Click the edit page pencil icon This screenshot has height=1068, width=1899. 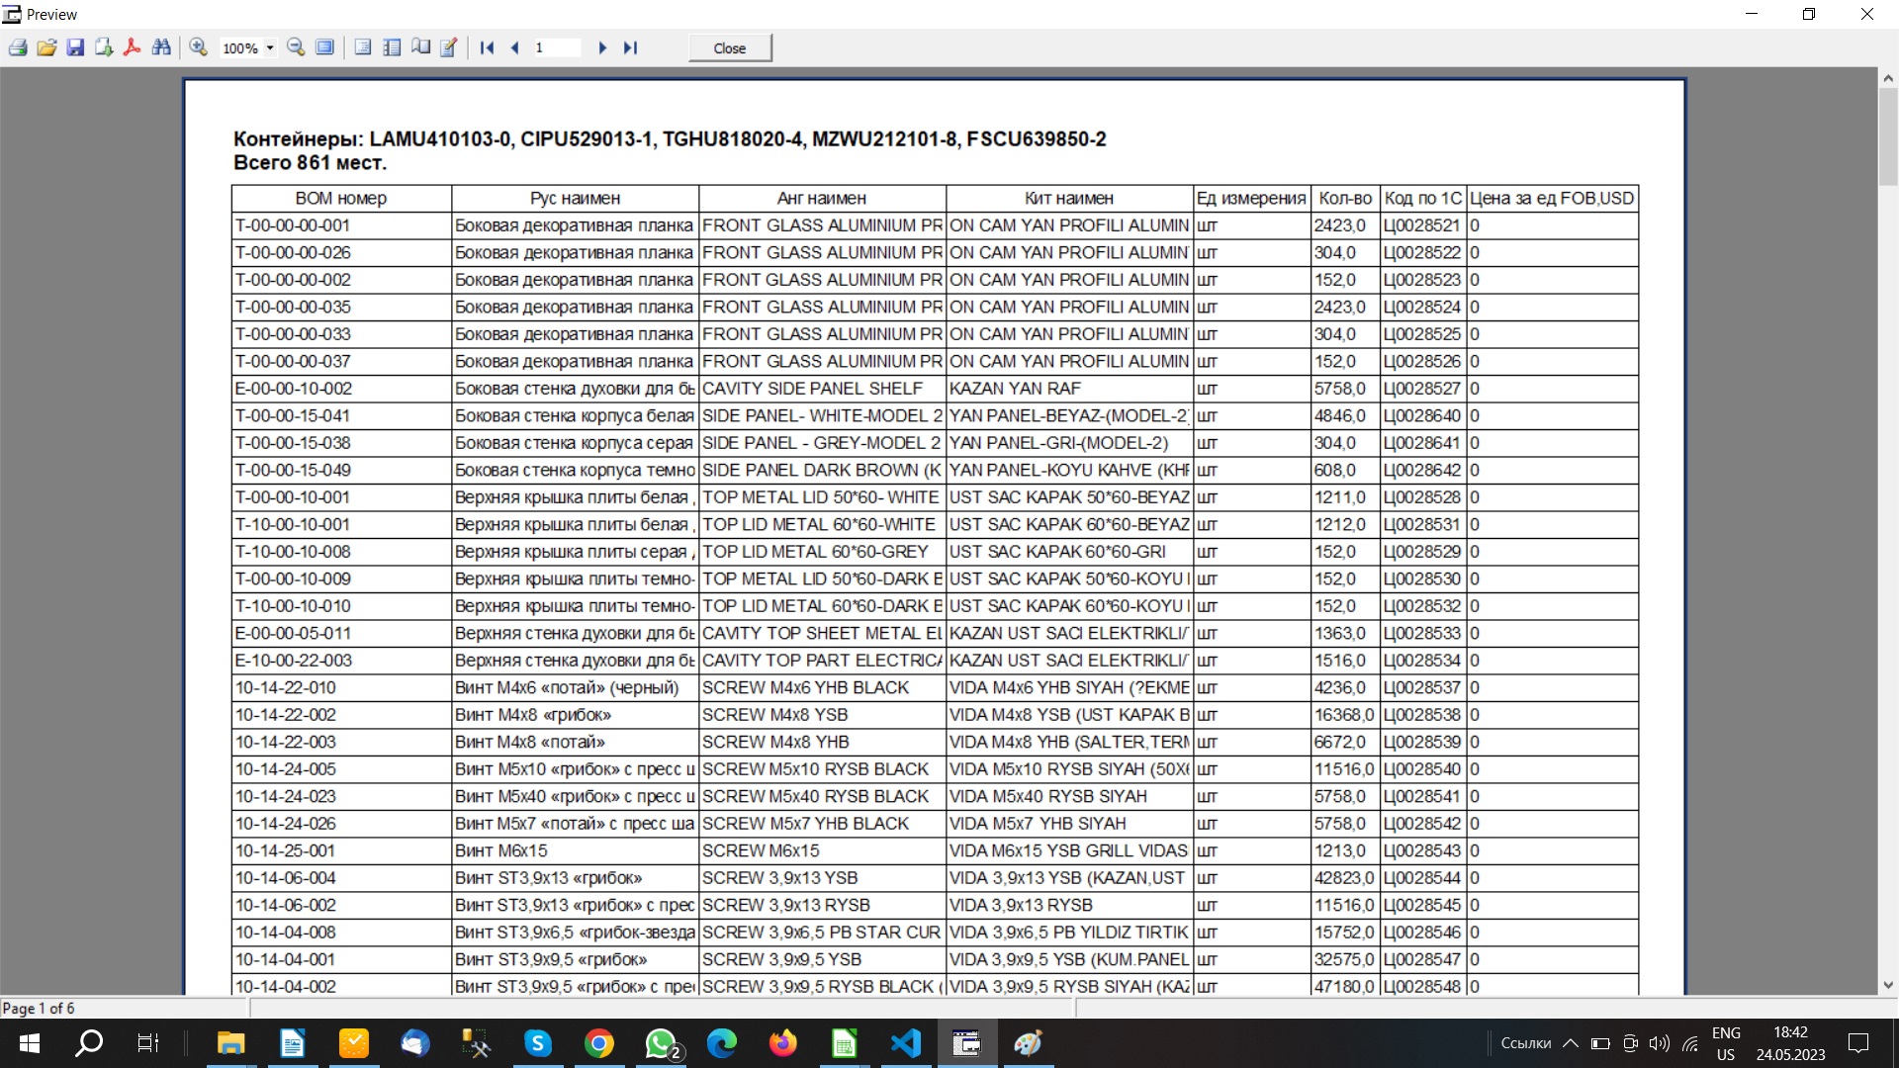[449, 47]
